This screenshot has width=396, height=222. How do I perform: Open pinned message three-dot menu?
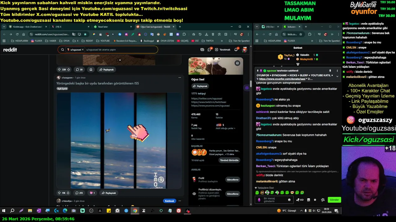[x=337, y=71]
